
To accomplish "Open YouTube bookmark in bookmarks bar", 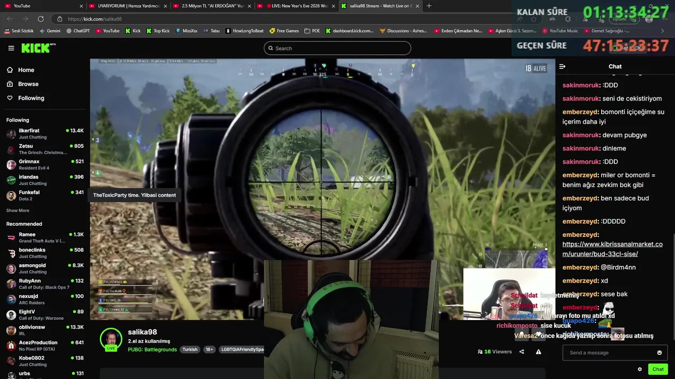I will [108, 31].
